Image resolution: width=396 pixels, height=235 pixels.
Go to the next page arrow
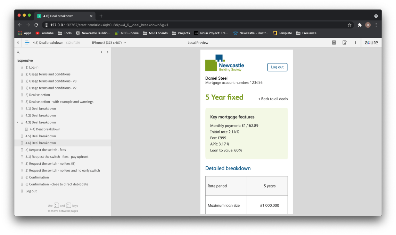(x=108, y=52)
